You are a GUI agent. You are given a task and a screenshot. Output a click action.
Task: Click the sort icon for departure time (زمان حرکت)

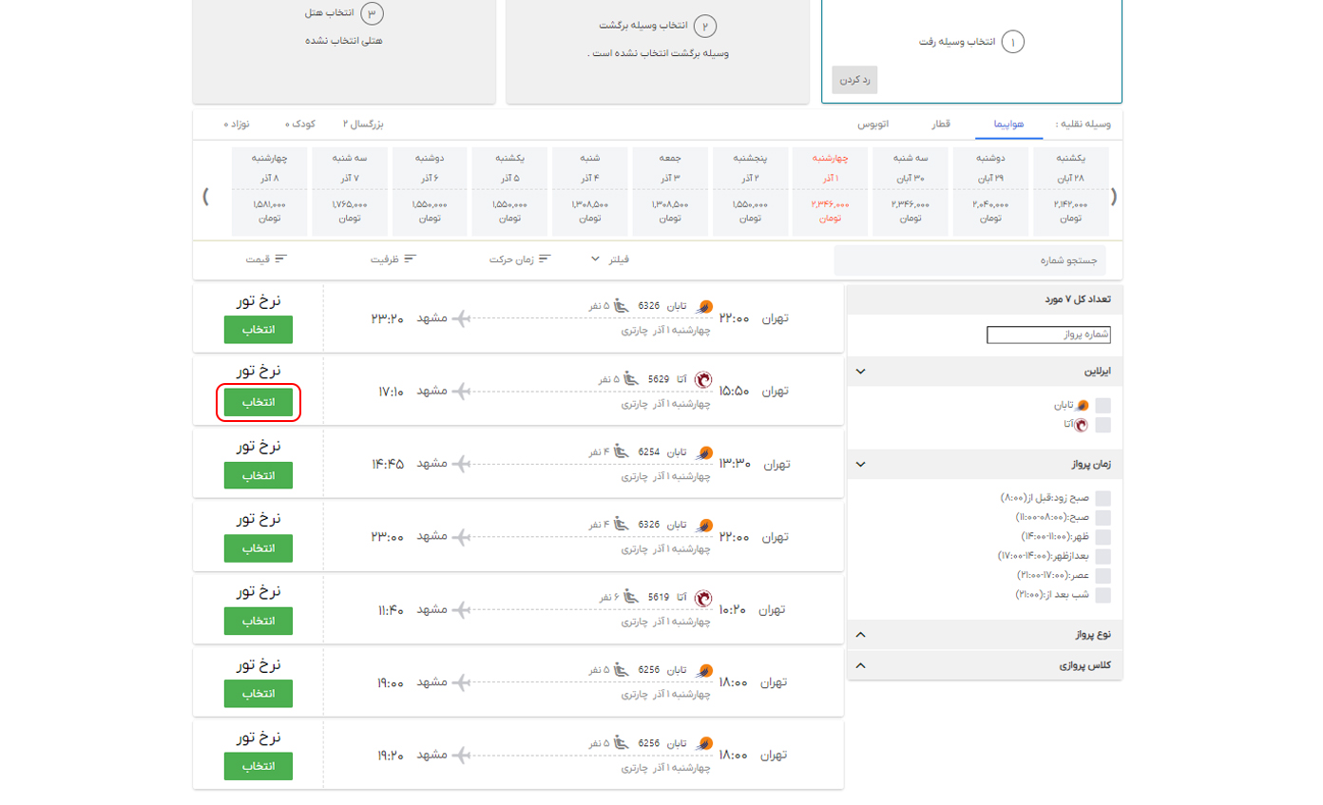click(545, 259)
